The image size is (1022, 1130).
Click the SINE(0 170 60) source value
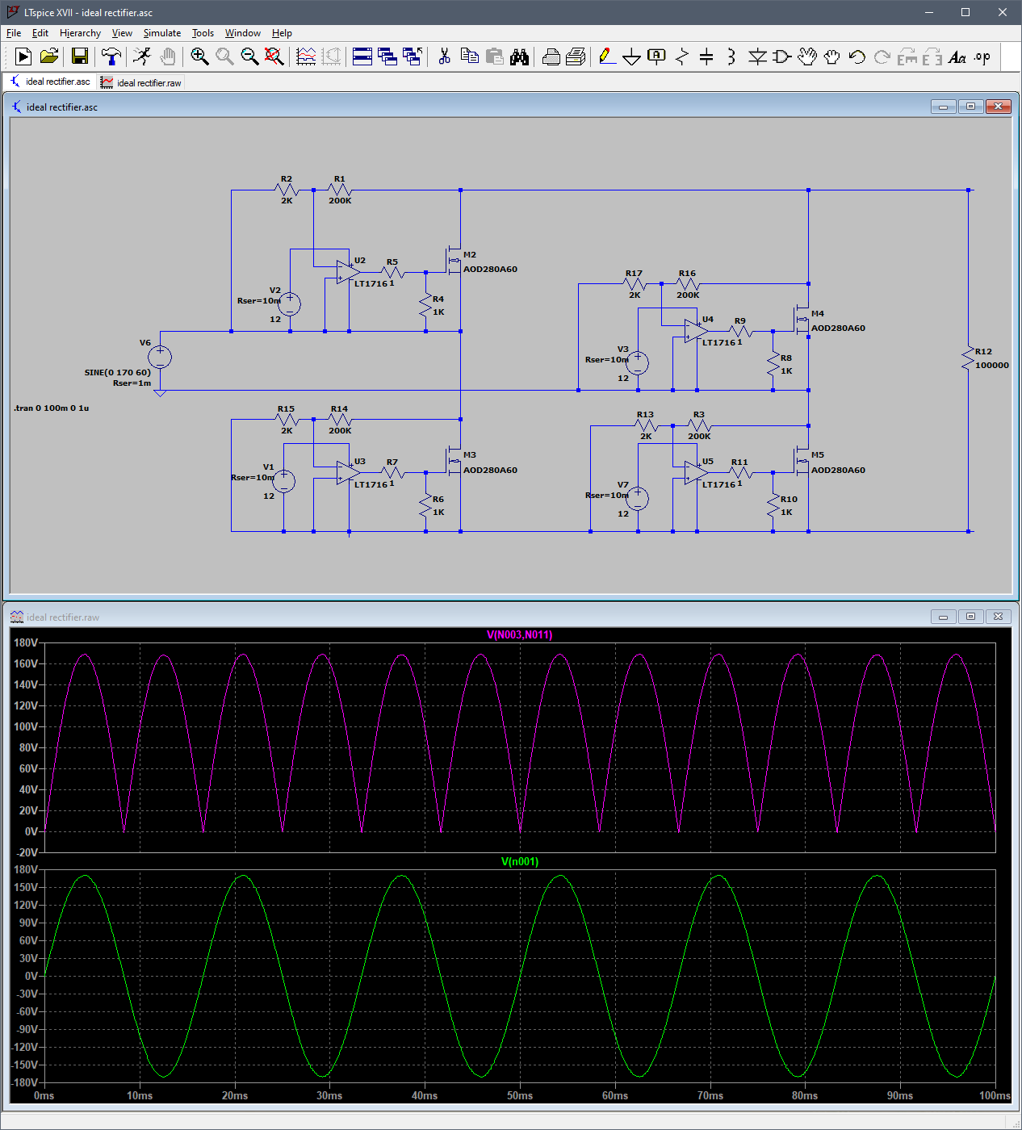[x=117, y=373]
